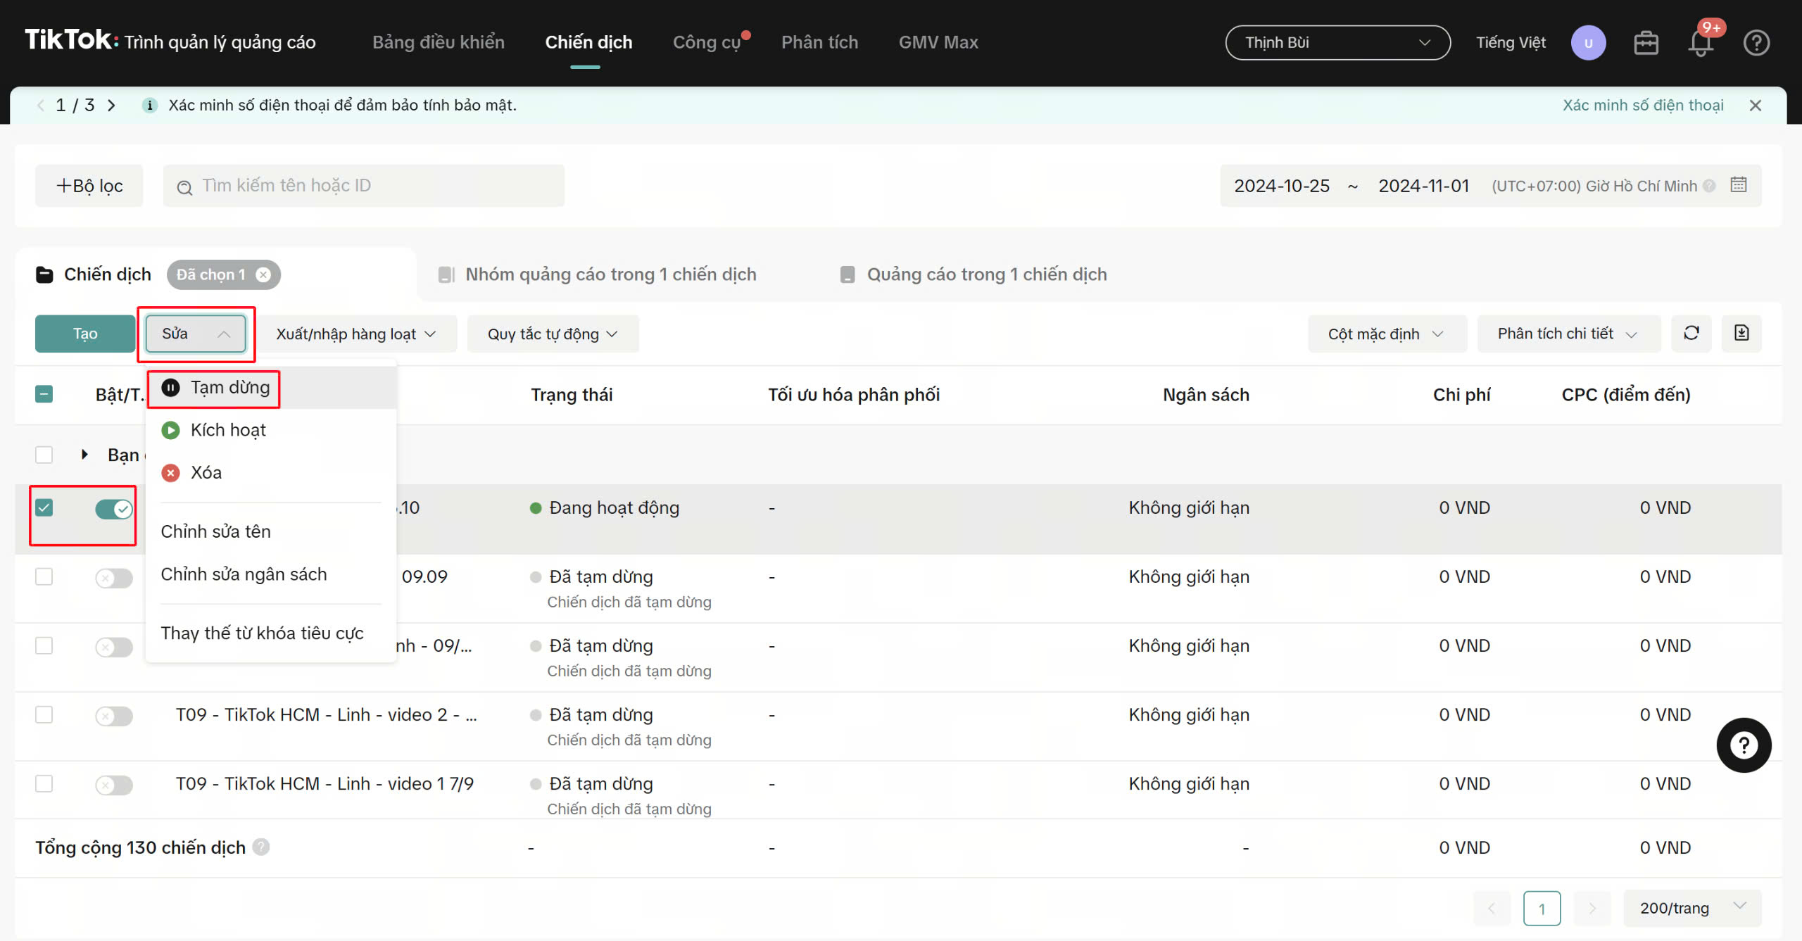This screenshot has height=941, width=1802.
Task: Enable toggle for 'Linh - video 1 7/9' campaign
Action: pyautogui.click(x=114, y=785)
